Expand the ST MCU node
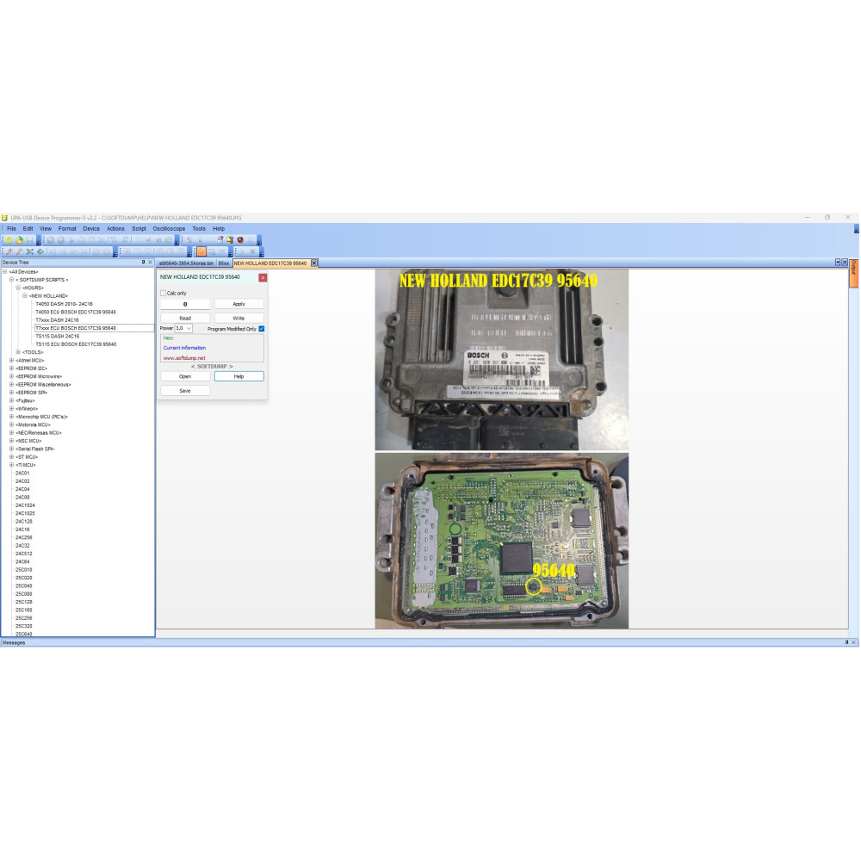 [x=11, y=457]
